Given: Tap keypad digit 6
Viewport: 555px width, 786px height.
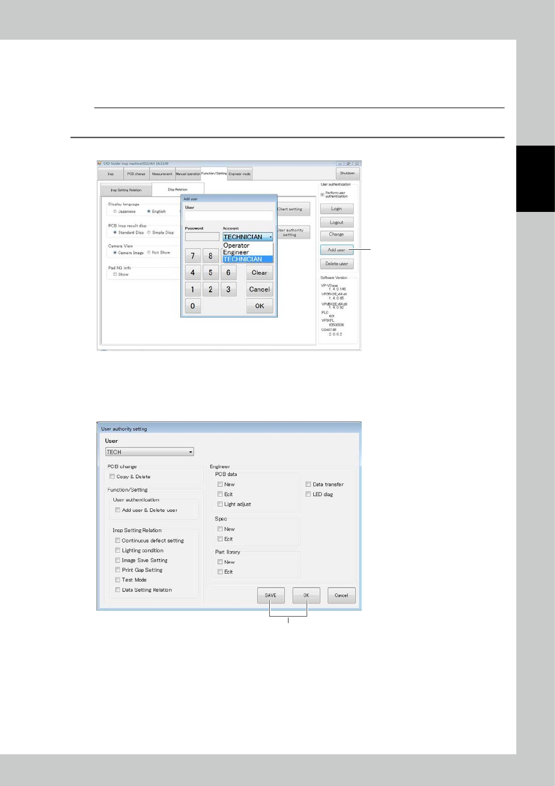Looking at the screenshot, I should point(228,273).
